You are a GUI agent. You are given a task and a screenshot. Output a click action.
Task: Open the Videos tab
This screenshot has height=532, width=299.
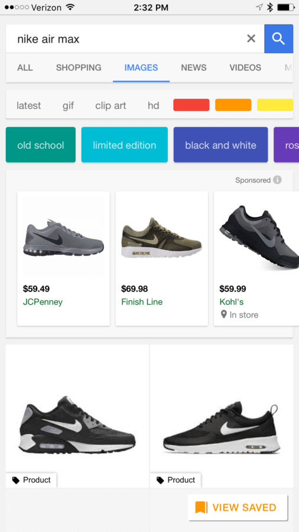coord(245,67)
